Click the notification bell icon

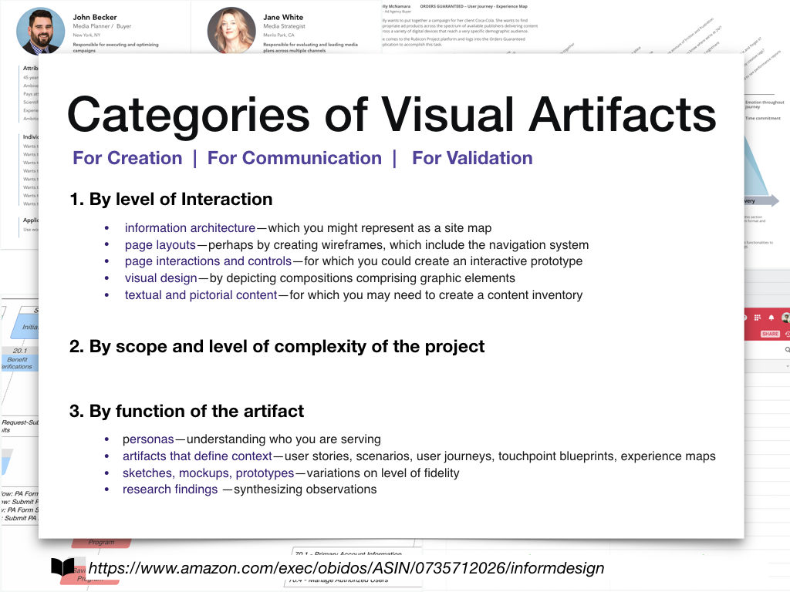[x=771, y=318]
